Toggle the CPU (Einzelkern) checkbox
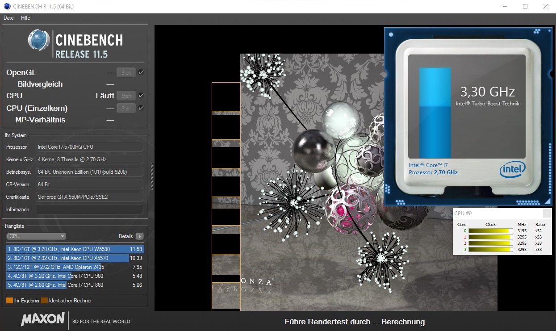 pyautogui.click(x=142, y=108)
